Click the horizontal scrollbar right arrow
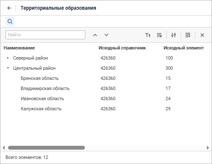The image size is (212, 164). coord(208,148)
